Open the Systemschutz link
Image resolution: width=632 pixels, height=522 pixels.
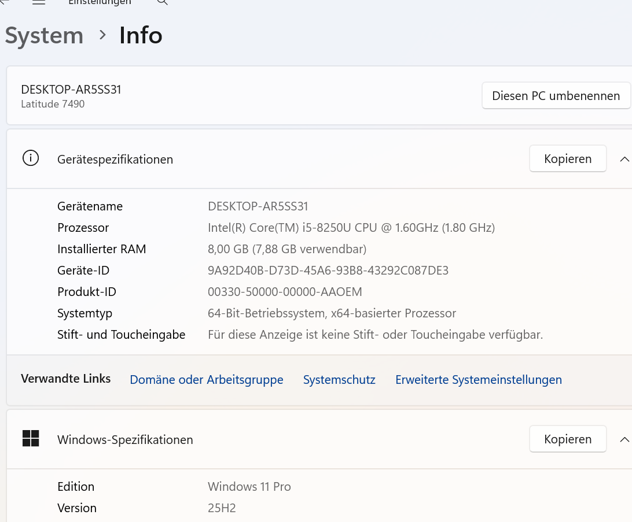[339, 380]
